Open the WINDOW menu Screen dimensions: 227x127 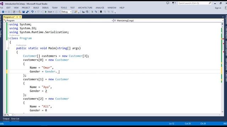[112, 8]
